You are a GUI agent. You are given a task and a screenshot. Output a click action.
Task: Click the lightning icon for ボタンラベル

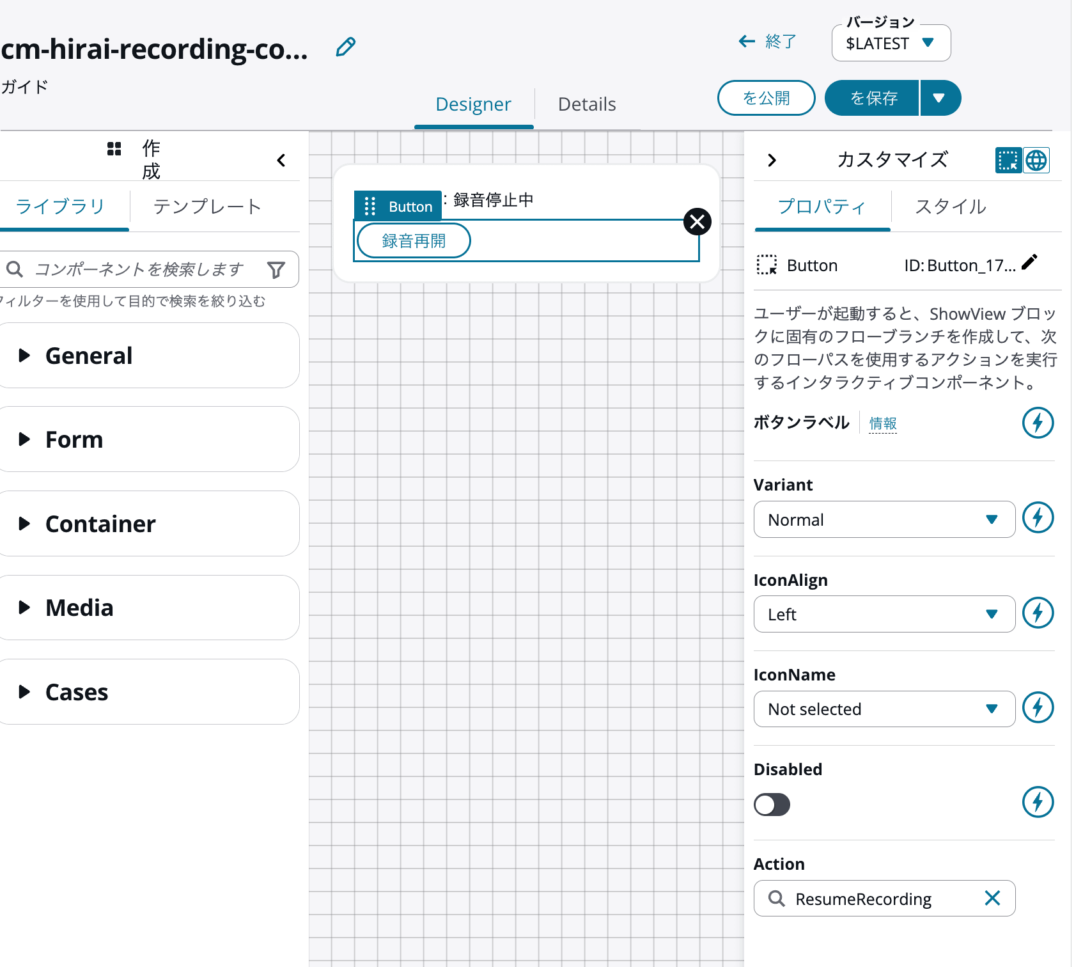(x=1038, y=423)
